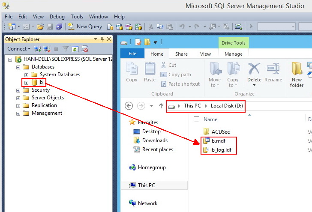Click the New Query toolbar button
The width and height of the screenshot is (312, 212).
(x=85, y=27)
